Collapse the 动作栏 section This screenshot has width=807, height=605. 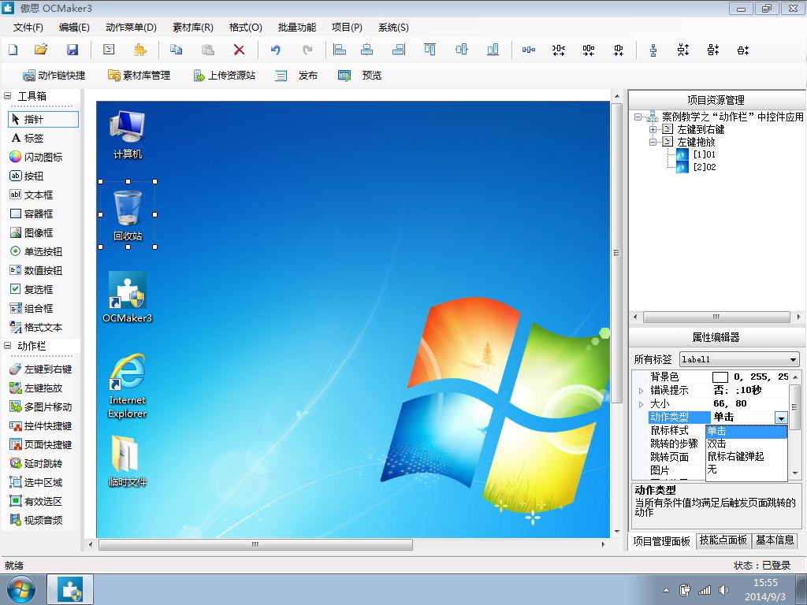click(8, 346)
